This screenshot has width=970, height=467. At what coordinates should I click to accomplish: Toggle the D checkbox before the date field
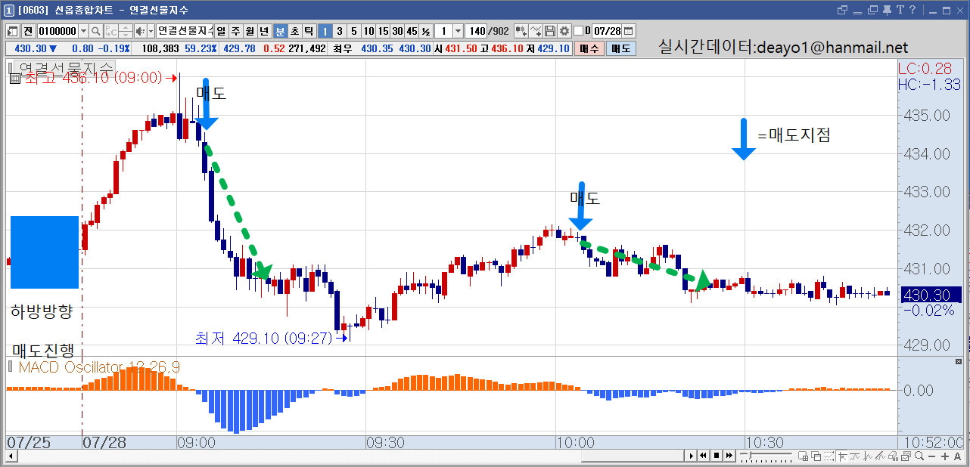pyautogui.click(x=579, y=31)
